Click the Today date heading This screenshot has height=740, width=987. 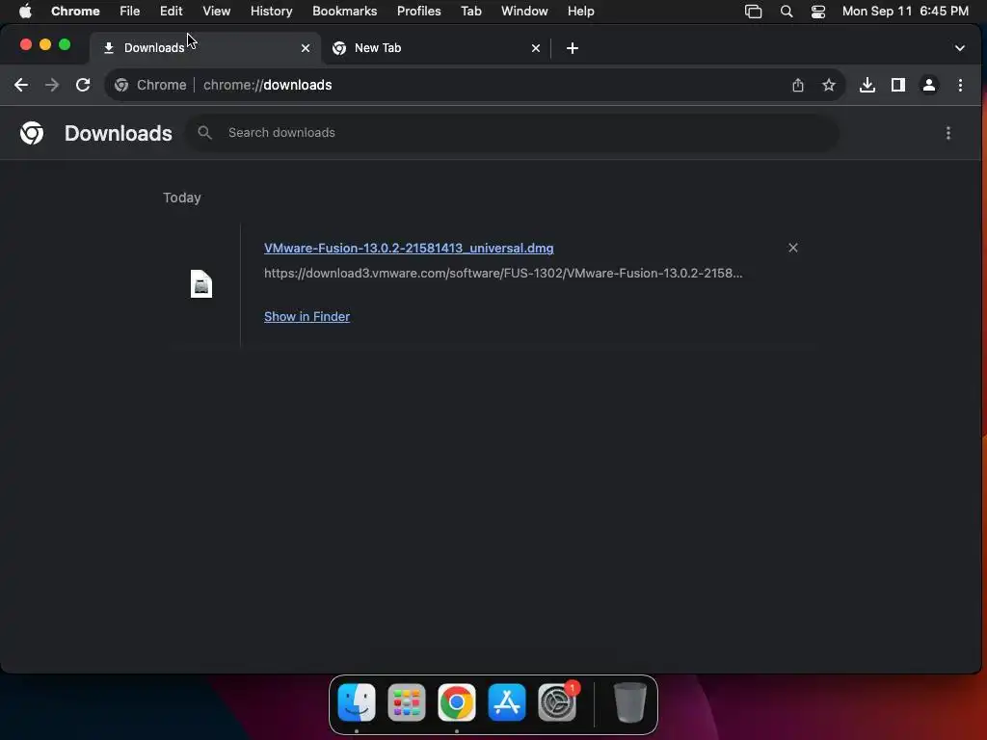click(x=182, y=198)
